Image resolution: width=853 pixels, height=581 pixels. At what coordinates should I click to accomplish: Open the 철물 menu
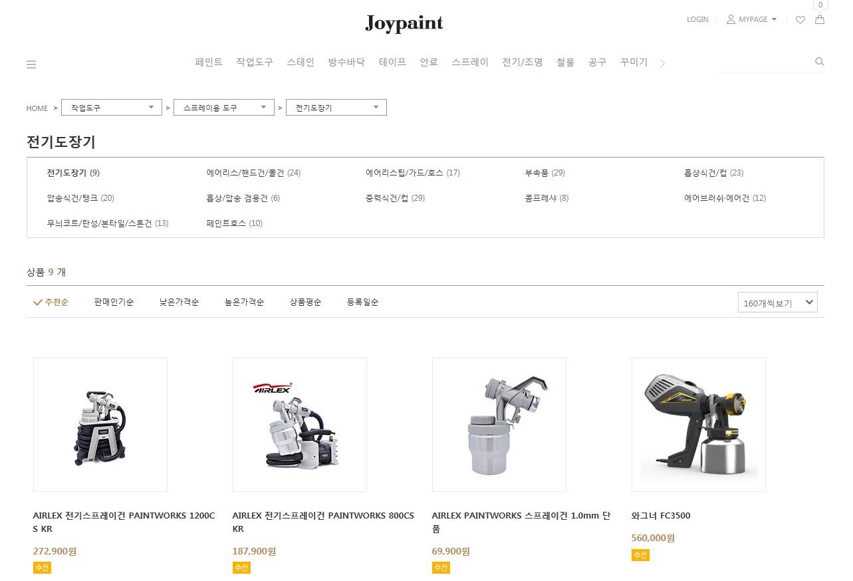click(x=565, y=62)
